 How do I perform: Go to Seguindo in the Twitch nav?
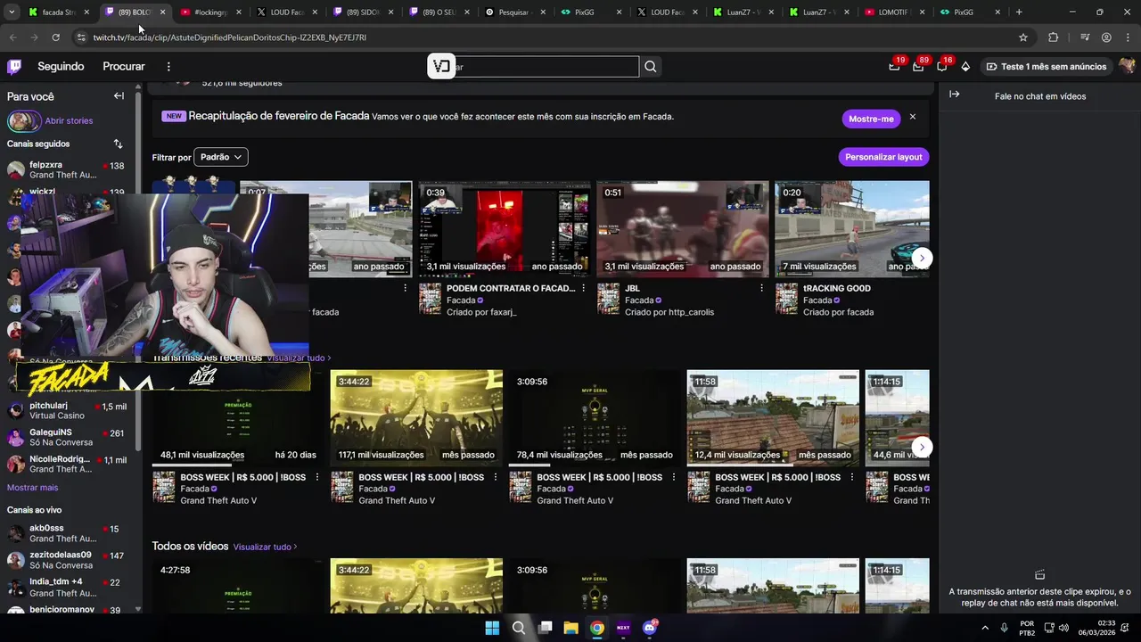[x=61, y=66]
